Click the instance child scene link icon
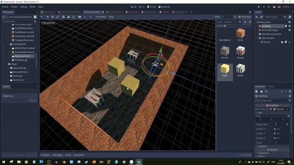 point(261,17)
